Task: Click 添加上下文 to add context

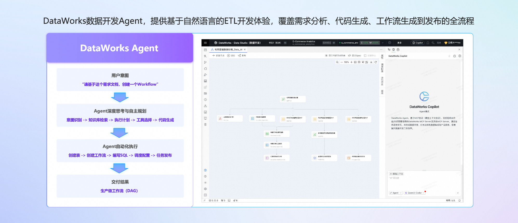Action: (396, 174)
